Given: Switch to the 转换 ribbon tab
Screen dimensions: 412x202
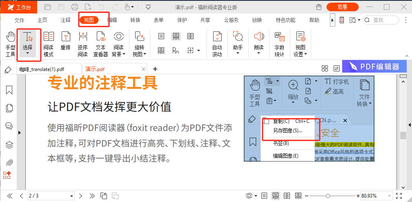Looking at the screenshot, I should pyautogui.click(x=135, y=20).
